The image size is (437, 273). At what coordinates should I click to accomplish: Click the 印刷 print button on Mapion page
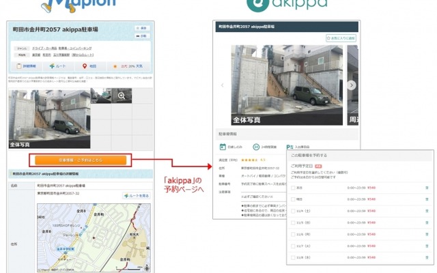[x=142, y=36]
